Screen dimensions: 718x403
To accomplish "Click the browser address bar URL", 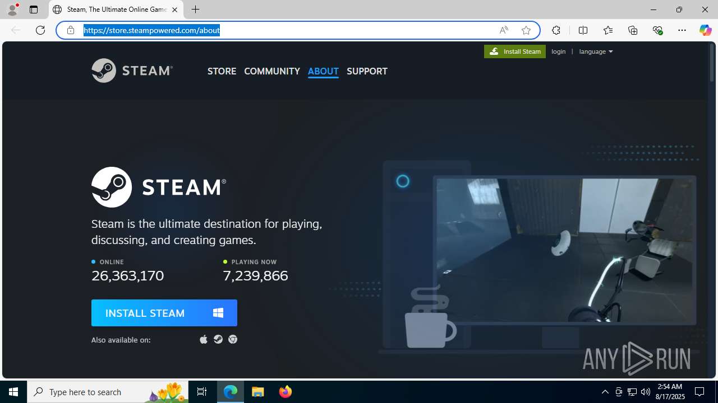I will click(151, 30).
